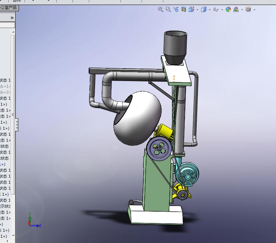
Task: Select the grayed tree item ending in b<3>
Action: [5, 92]
